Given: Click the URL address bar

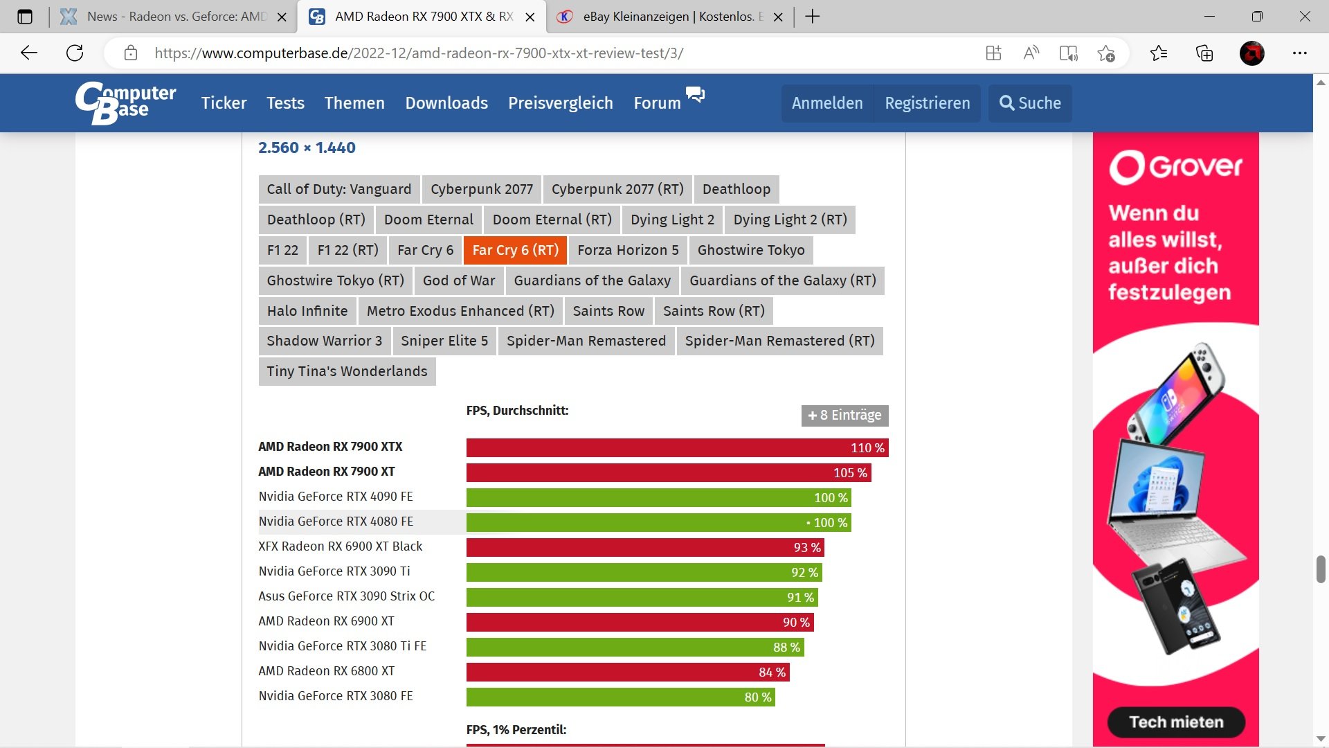Looking at the screenshot, I should click(x=485, y=53).
